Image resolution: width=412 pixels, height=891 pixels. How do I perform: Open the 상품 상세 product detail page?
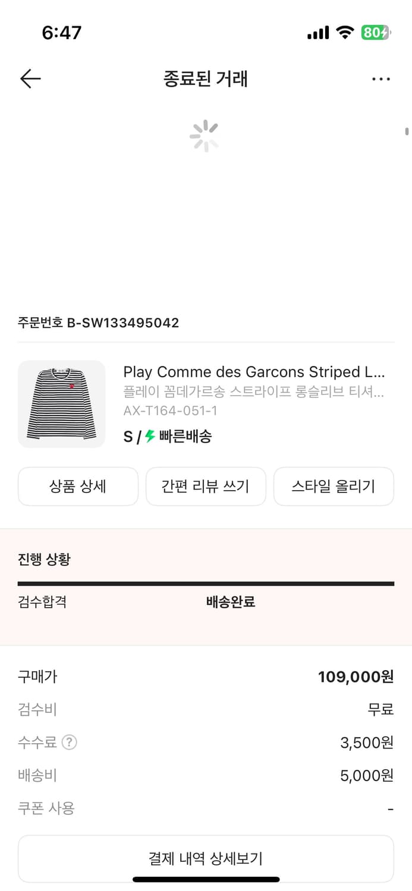(x=78, y=486)
